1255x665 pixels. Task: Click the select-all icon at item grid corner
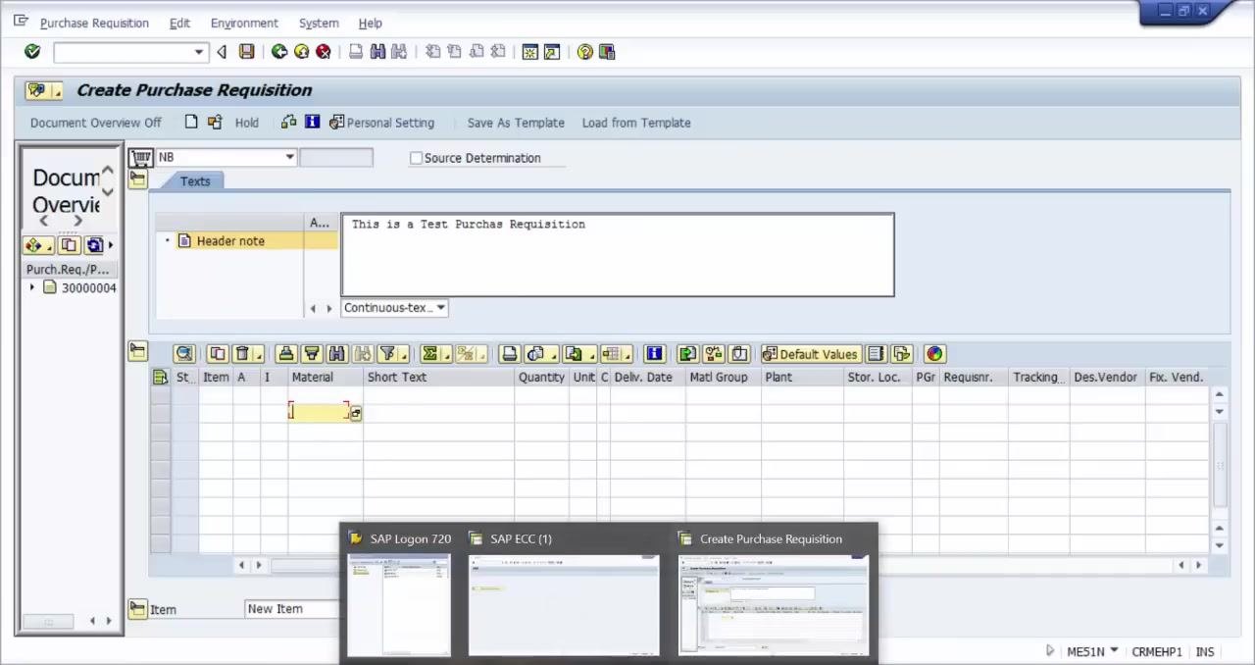point(161,377)
